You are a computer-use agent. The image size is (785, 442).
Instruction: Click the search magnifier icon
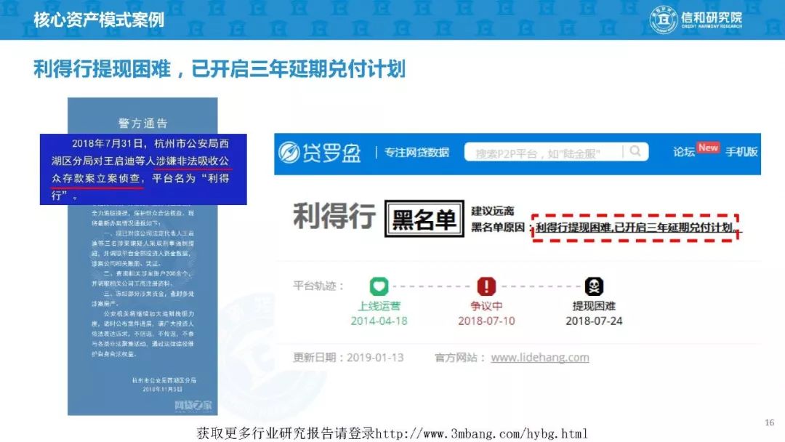[x=635, y=151]
